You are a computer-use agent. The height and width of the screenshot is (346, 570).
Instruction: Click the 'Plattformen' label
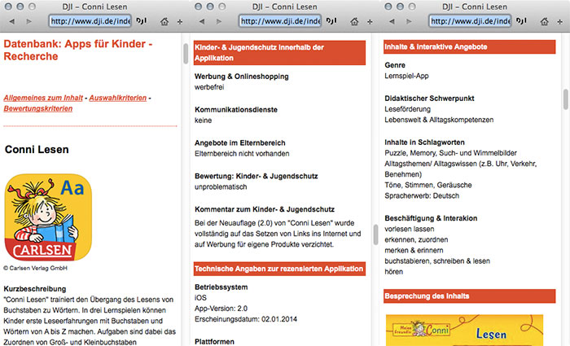coord(214,342)
